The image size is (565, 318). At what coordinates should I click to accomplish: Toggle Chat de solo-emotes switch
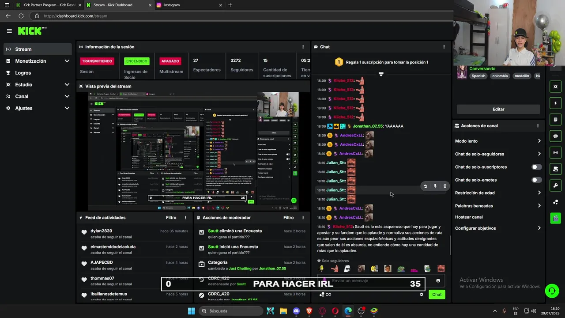point(536,180)
